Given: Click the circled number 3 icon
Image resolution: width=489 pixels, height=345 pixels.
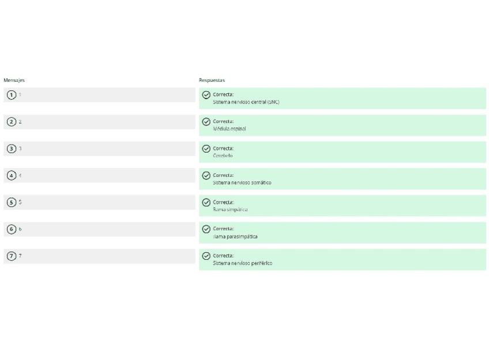Looking at the screenshot, I should tap(11, 149).
